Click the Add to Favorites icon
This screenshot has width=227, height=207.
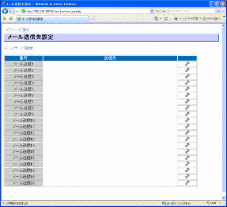(11, 19)
